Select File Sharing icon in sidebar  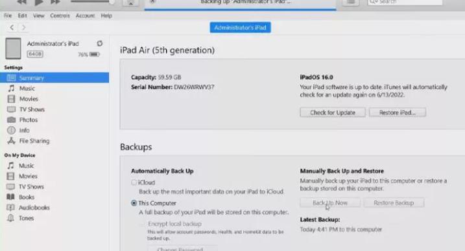(x=11, y=141)
